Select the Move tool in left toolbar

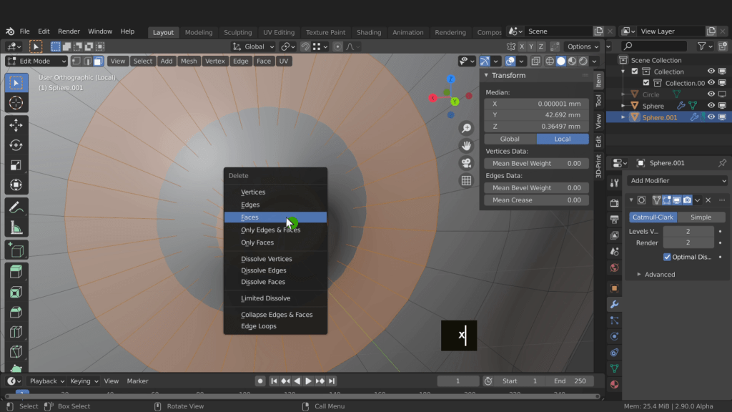click(16, 125)
